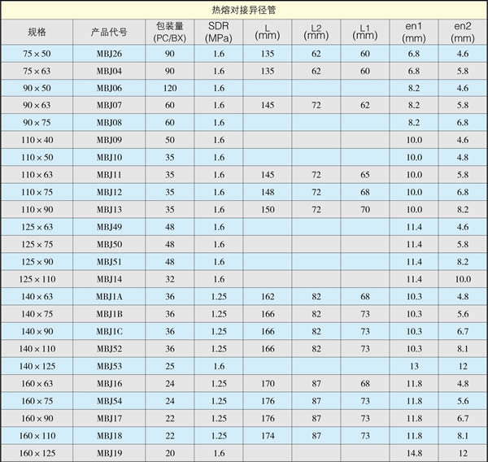Viewport: 488px width, 462px height.
Task: Select the 规格 column header
Action: click(x=37, y=32)
